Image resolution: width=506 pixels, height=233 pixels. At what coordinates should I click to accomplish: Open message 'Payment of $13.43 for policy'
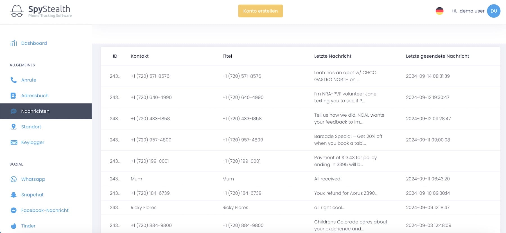[x=345, y=161]
